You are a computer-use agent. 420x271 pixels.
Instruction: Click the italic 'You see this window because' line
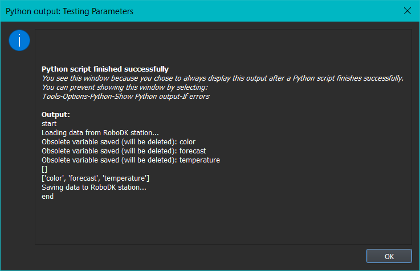coord(222,78)
